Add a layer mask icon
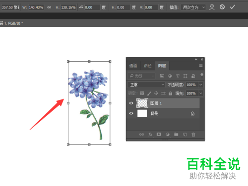248x186 pixels. pyautogui.click(x=159, y=134)
